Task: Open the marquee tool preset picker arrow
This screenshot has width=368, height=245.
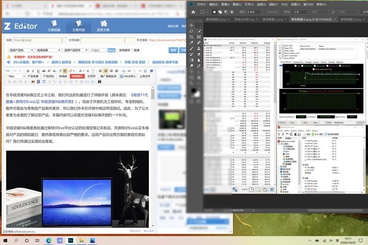Action: click(x=207, y=12)
